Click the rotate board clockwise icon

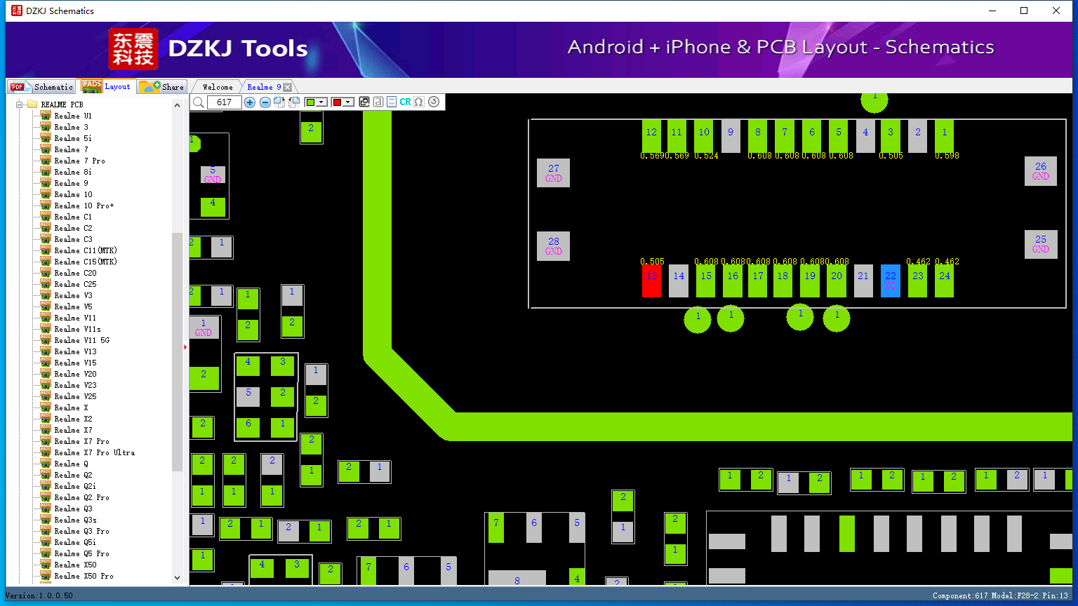tap(279, 102)
